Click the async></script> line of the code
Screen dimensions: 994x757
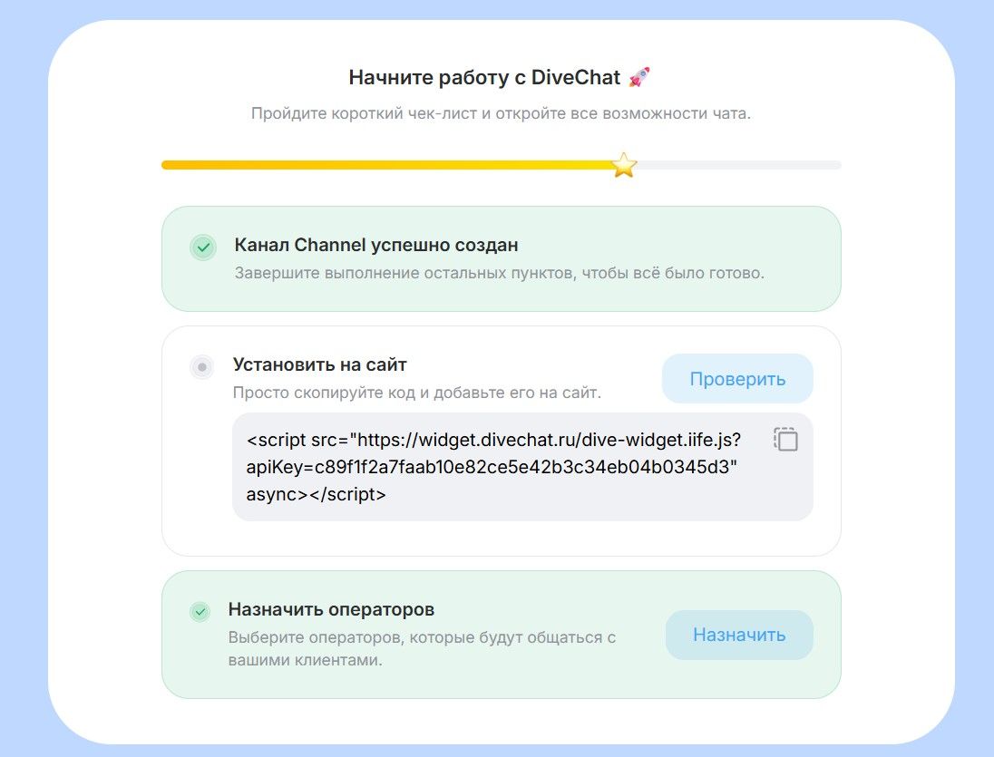(316, 495)
